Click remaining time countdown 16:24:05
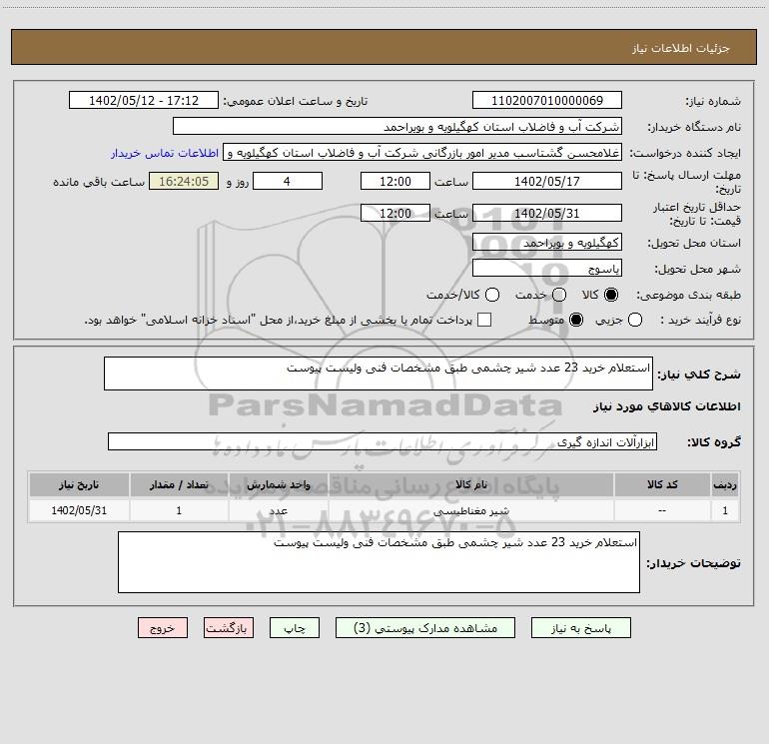 (x=184, y=181)
